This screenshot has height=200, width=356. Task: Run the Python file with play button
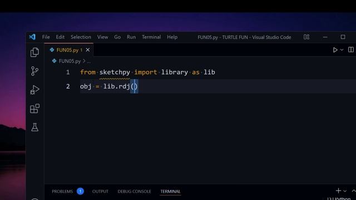[x=335, y=50]
